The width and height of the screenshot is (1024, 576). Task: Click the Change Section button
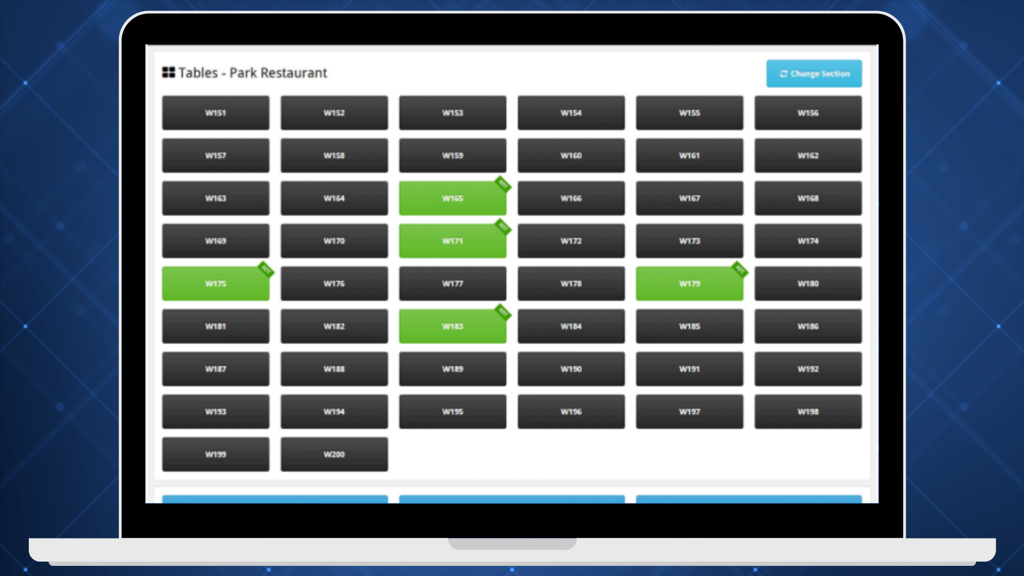coord(814,74)
